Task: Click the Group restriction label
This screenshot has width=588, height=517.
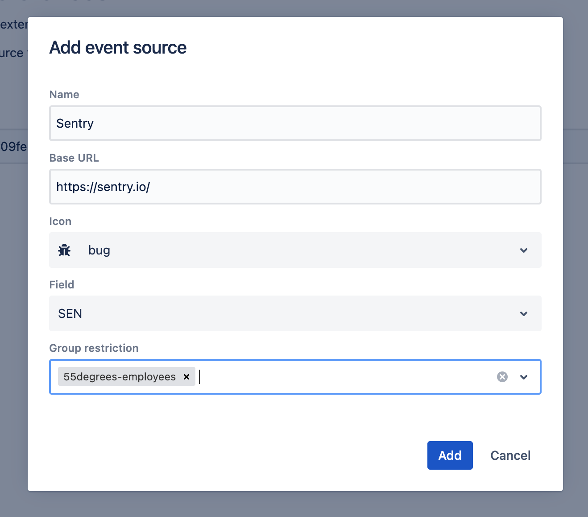Action: pos(94,348)
